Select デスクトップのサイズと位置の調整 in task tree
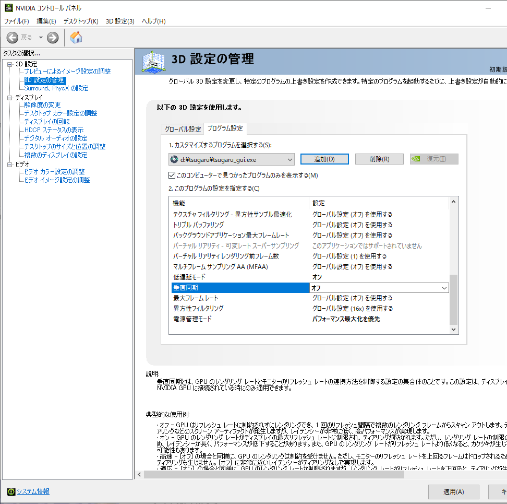Screen dimensions: 507x504 pos(65,147)
